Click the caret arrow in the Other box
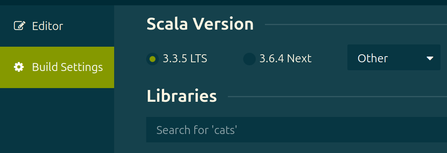 [429, 58]
